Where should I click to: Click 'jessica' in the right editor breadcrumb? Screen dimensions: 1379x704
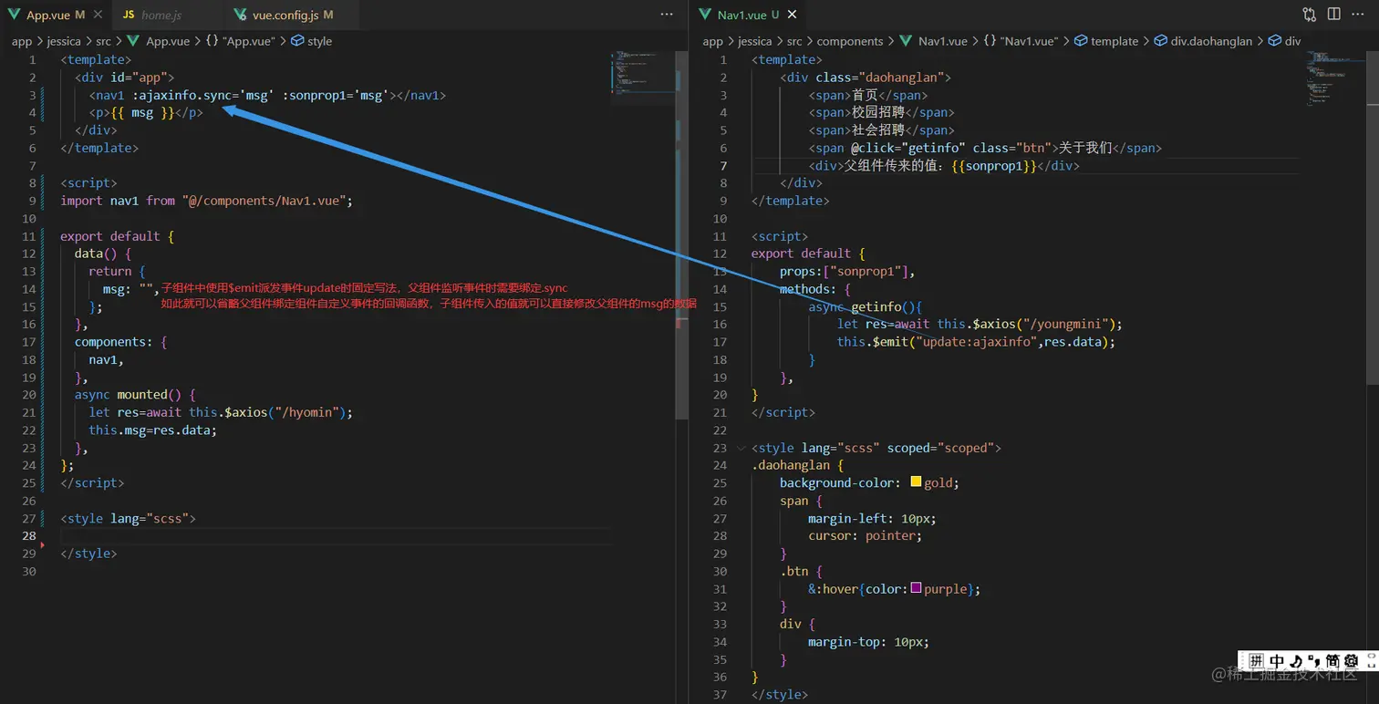tap(755, 41)
